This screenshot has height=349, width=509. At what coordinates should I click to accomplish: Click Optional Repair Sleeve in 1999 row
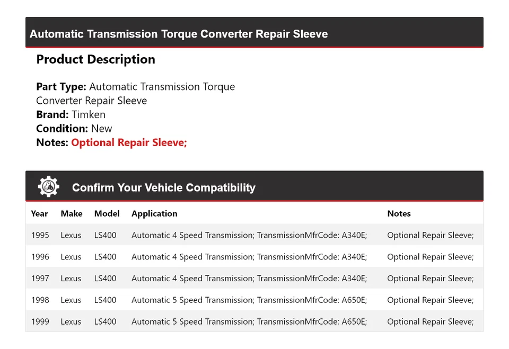pyautogui.click(x=431, y=321)
